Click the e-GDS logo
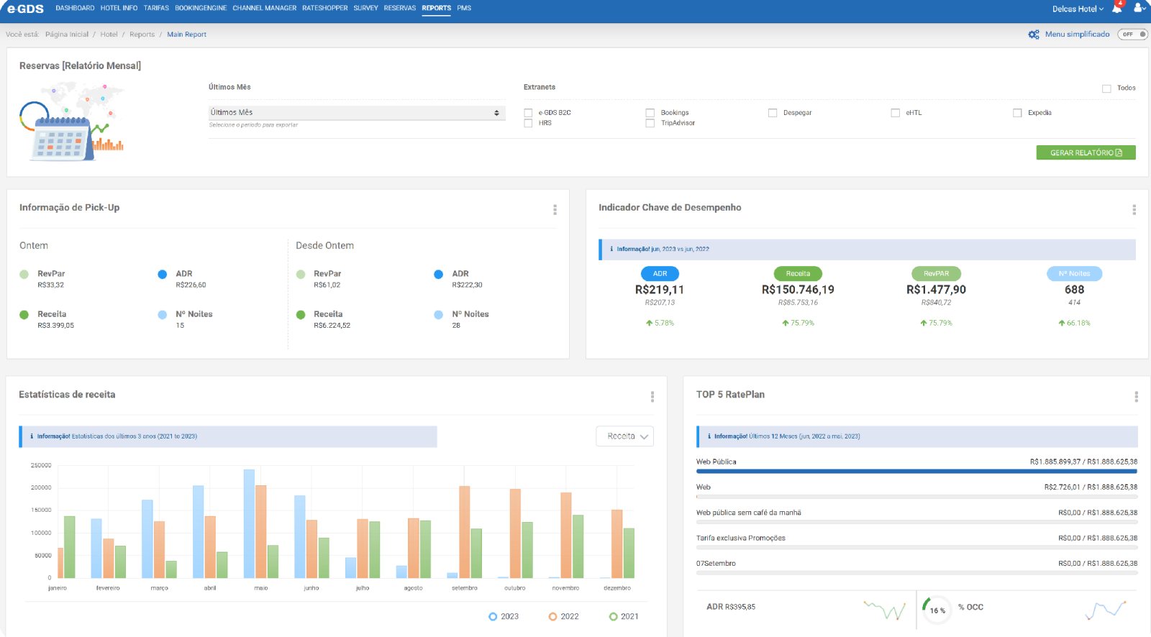Viewport: 1151px width, 637px height. click(x=26, y=9)
